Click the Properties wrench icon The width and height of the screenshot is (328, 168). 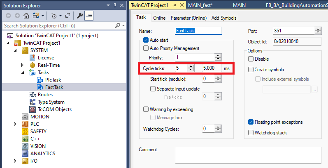79,16
